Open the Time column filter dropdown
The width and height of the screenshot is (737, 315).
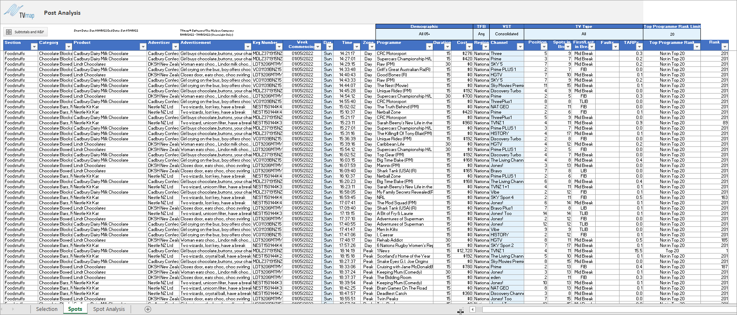(x=357, y=47)
